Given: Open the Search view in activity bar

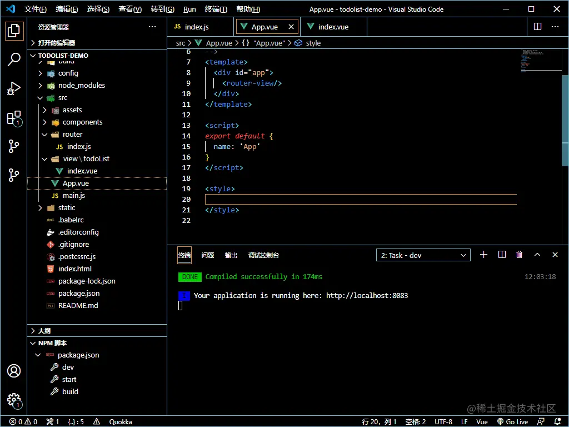Looking at the screenshot, I should coord(14,59).
